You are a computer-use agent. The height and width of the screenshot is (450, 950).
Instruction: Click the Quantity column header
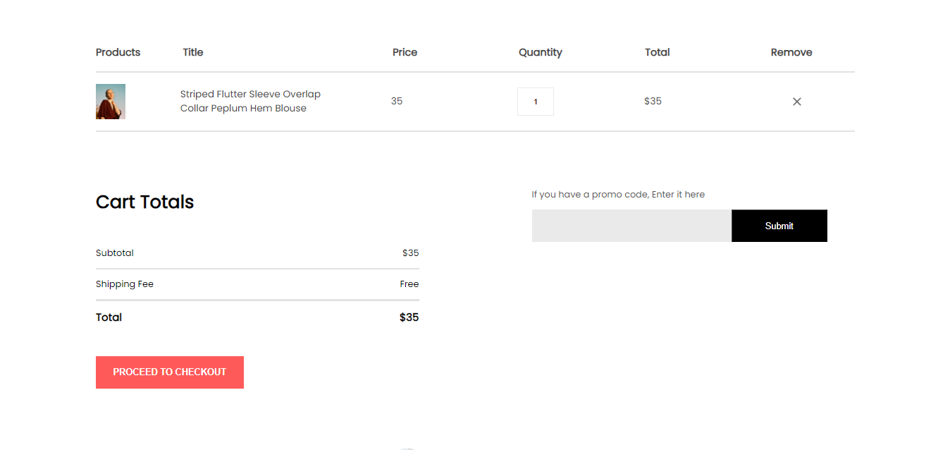tap(540, 52)
